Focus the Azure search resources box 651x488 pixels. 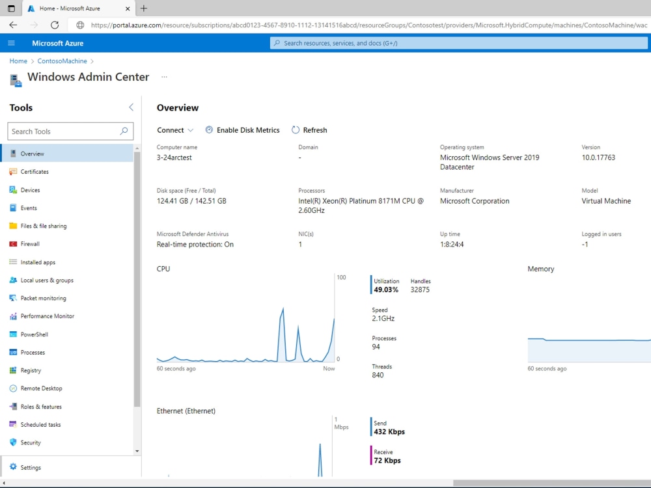click(x=459, y=43)
